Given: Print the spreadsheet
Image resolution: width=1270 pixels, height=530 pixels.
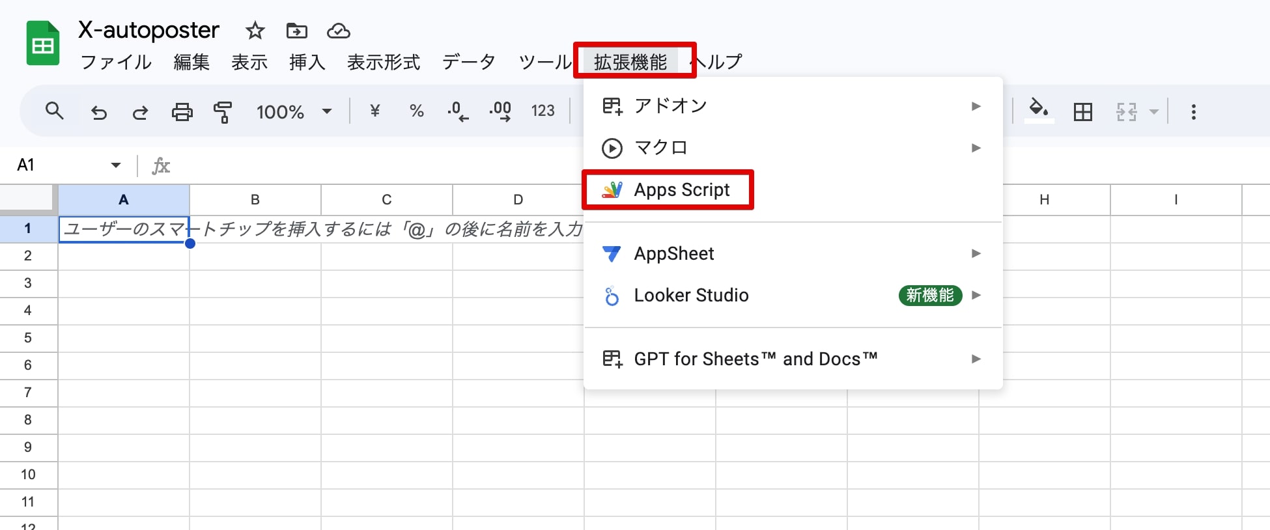Looking at the screenshot, I should click(x=182, y=112).
